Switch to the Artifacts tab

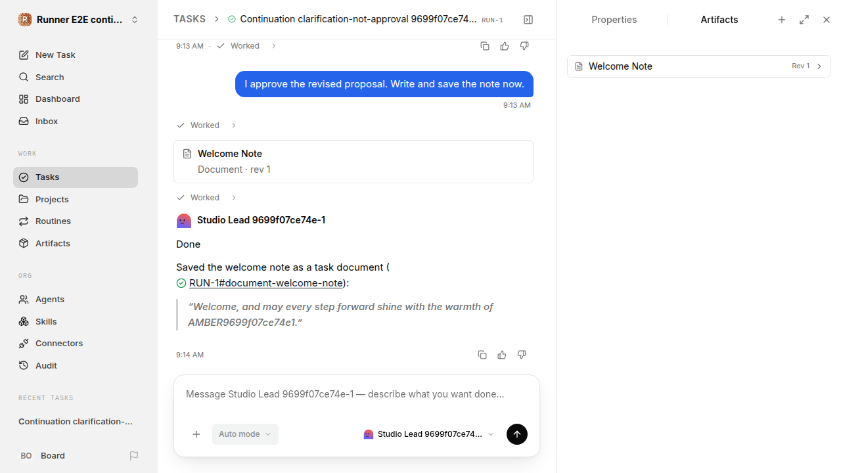[x=719, y=20]
